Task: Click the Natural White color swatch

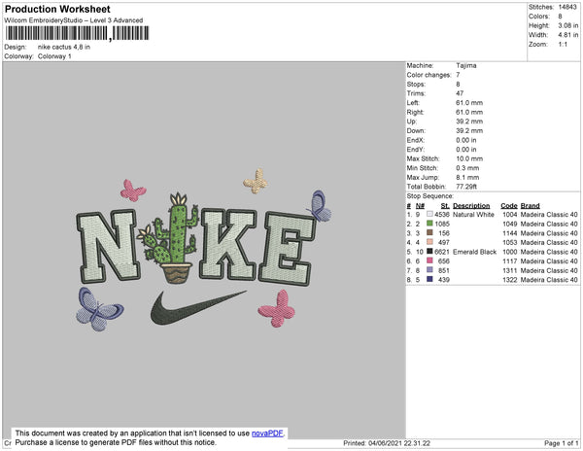Action: pyautogui.click(x=429, y=214)
